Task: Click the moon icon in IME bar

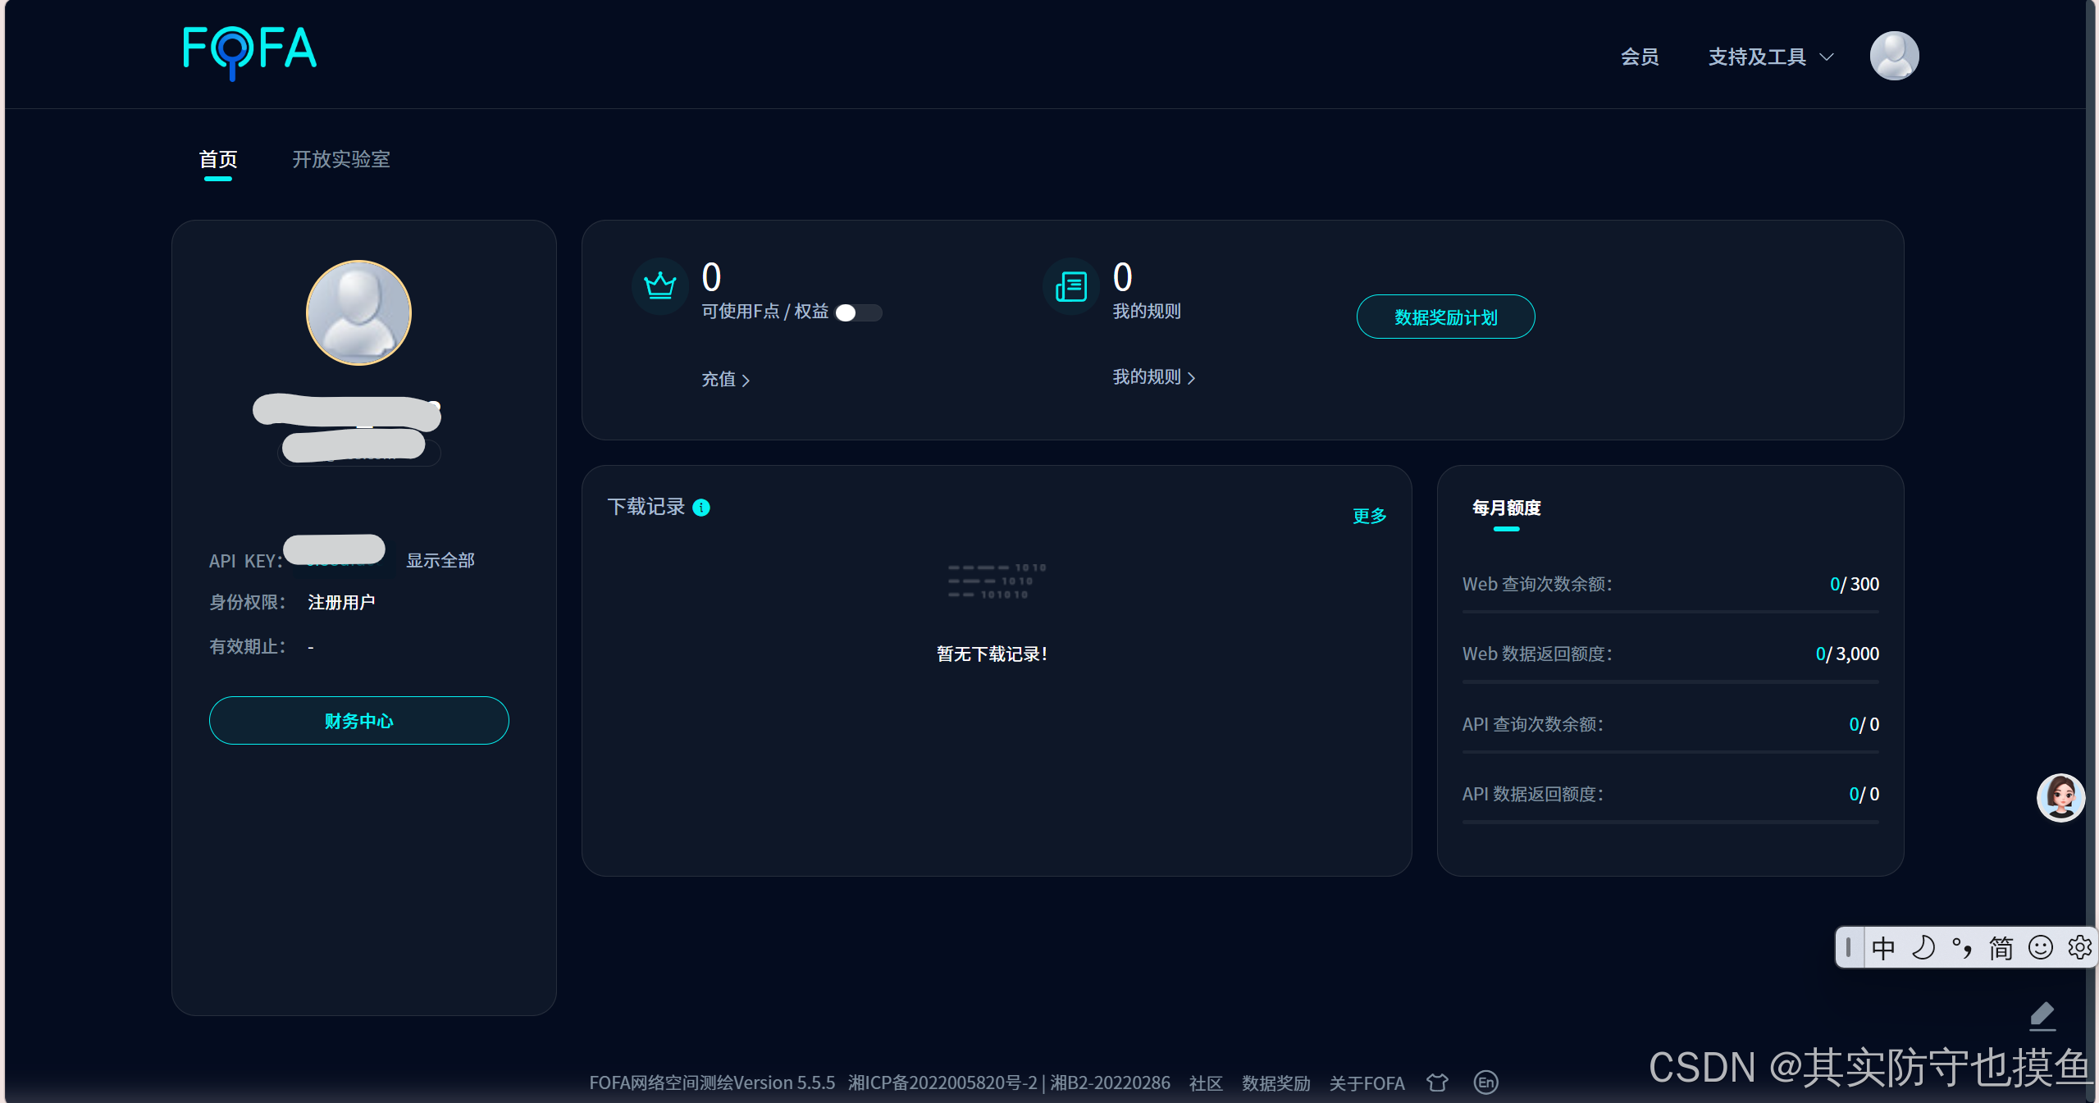Action: [1923, 948]
